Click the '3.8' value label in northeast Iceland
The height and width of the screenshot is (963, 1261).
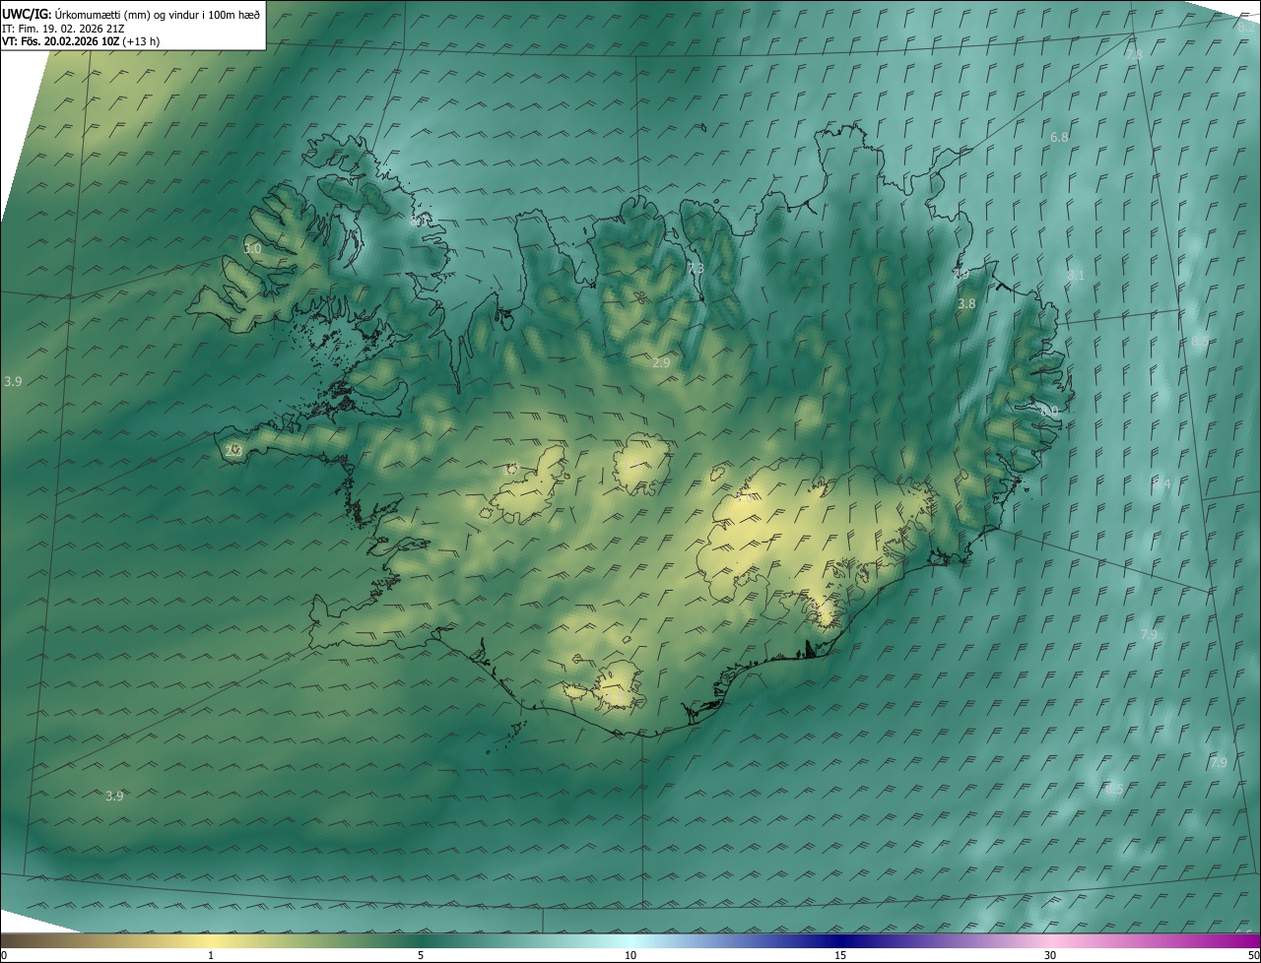[966, 304]
